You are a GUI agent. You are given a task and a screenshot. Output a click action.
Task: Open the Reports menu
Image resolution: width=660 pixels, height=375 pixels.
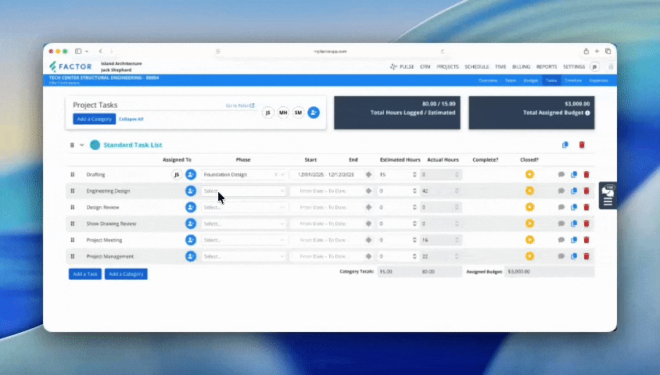coord(547,66)
